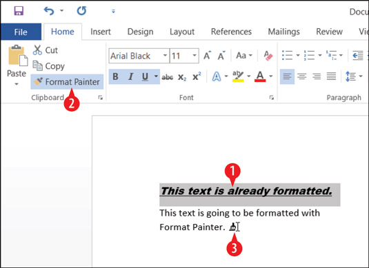
Task: Expand the Paste options arrow
Action: click(17, 83)
